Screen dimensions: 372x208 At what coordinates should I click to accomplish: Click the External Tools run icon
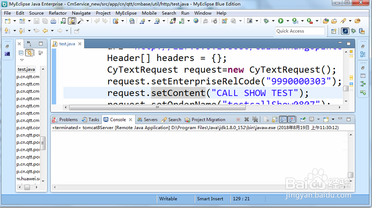coord(310,21)
